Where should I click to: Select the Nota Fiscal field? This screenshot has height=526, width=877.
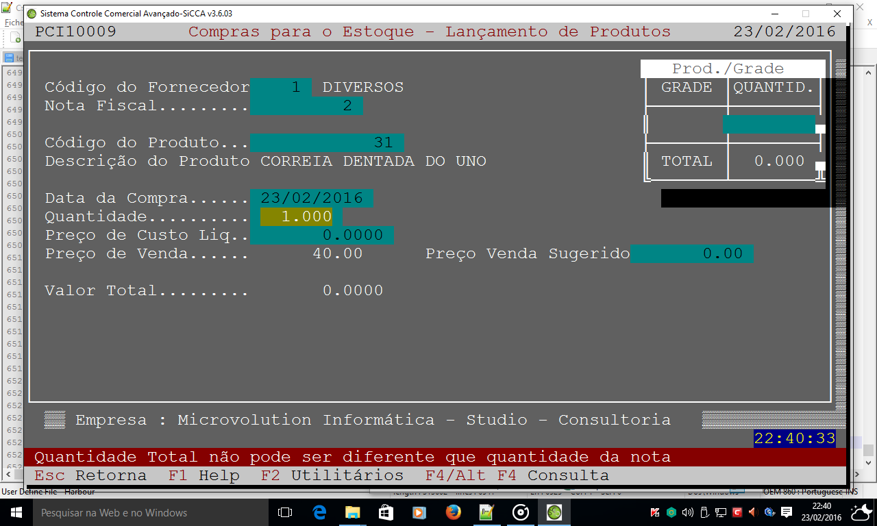click(x=307, y=106)
